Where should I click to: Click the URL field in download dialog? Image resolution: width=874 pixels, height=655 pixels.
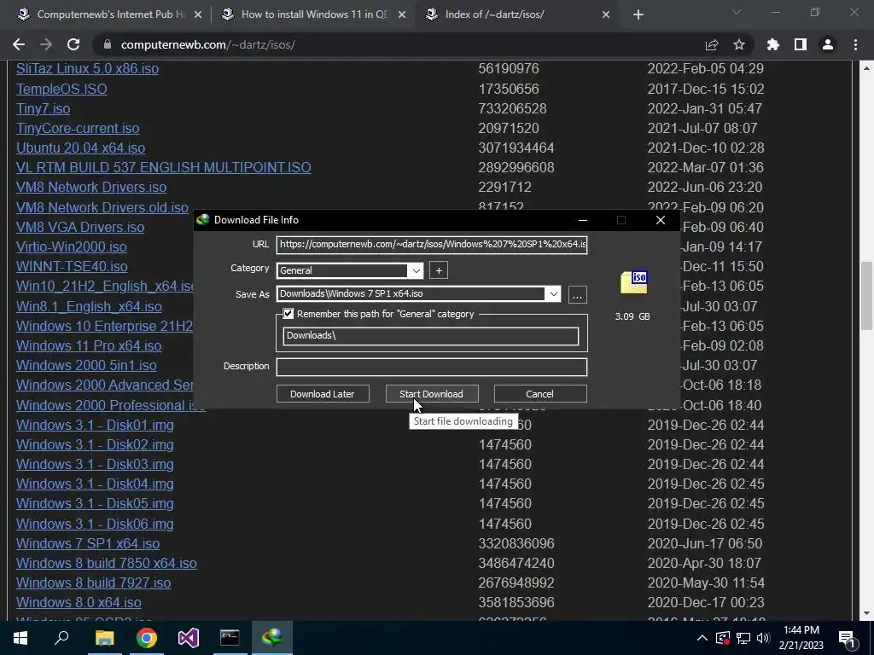(432, 245)
